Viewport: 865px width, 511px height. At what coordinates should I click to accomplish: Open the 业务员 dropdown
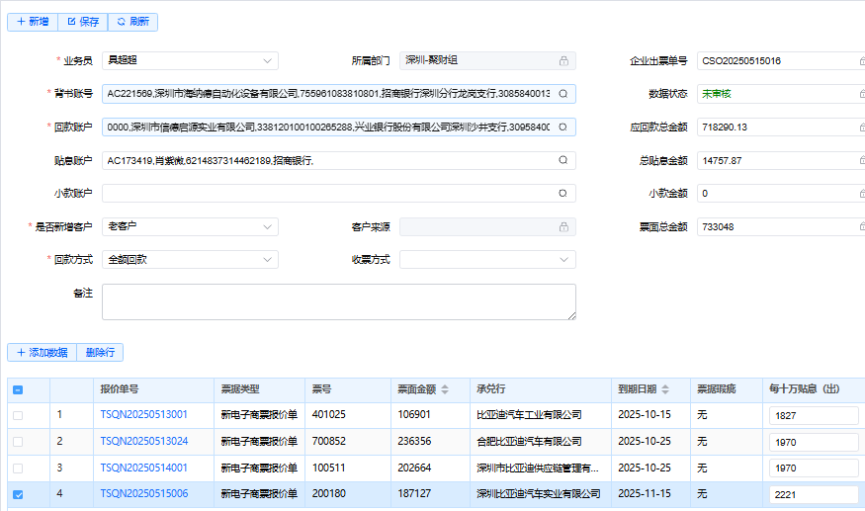coord(190,60)
